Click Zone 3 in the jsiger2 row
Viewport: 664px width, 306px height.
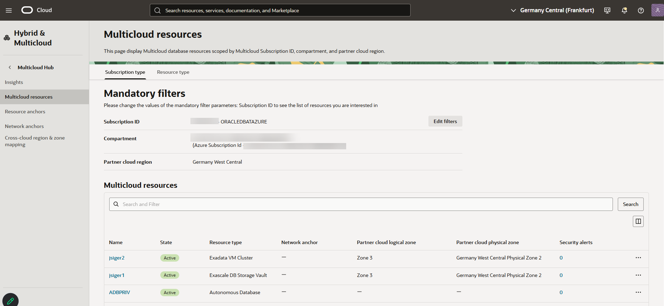(365, 258)
